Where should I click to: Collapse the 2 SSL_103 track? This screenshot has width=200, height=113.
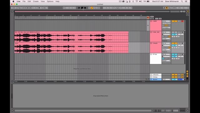(151, 32)
